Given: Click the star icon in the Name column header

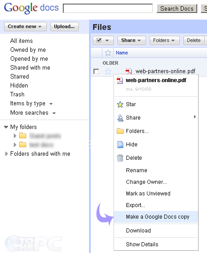Looking at the screenshot, I should (x=108, y=53).
